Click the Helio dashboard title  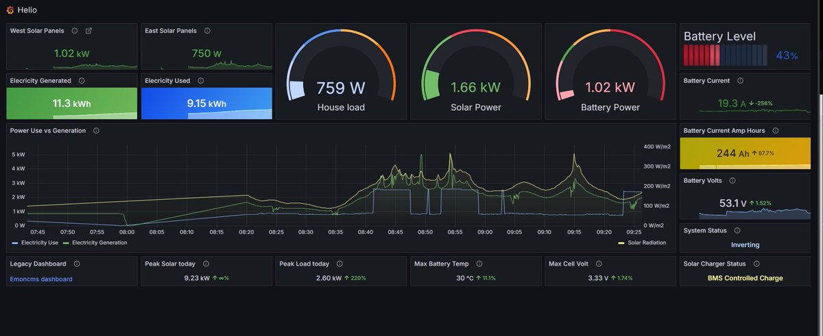pyautogui.click(x=27, y=10)
